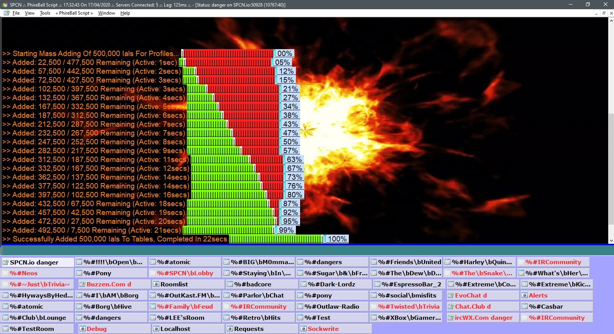Click the scrollbar up arrow in chat window
The image size is (614, 334).
click(611, 20)
